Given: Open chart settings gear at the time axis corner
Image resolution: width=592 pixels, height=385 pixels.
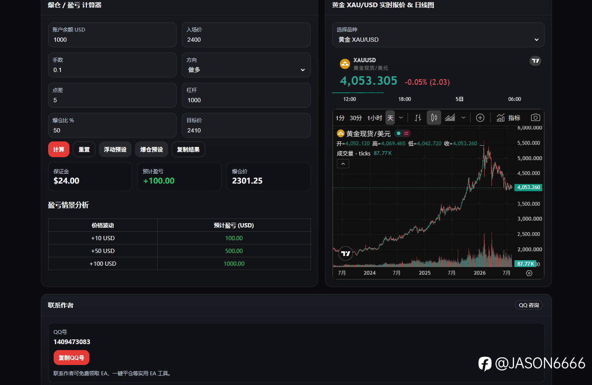Looking at the screenshot, I should pyautogui.click(x=529, y=273).
